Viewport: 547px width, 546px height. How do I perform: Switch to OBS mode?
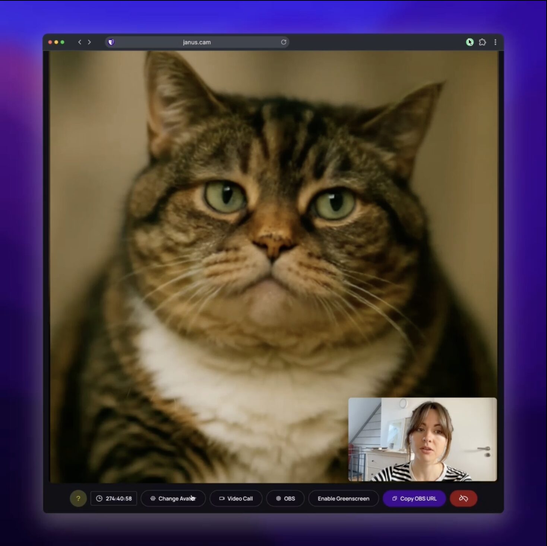pyautogui.click(x=285, y=498)
